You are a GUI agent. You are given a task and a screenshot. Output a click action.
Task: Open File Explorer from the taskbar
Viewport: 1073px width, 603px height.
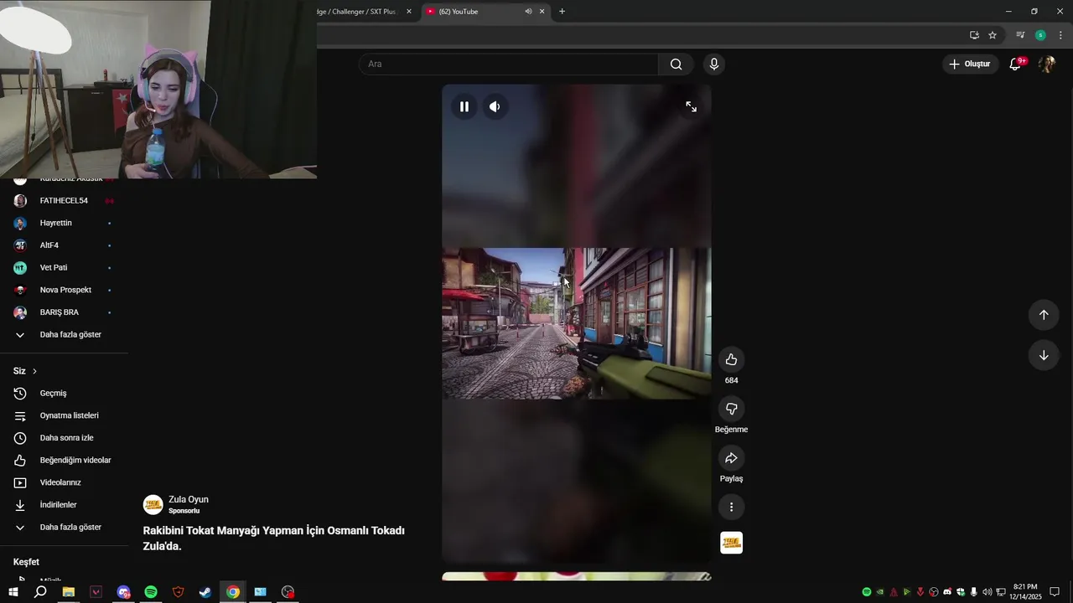pyautogui.click(x=68, y=592)
